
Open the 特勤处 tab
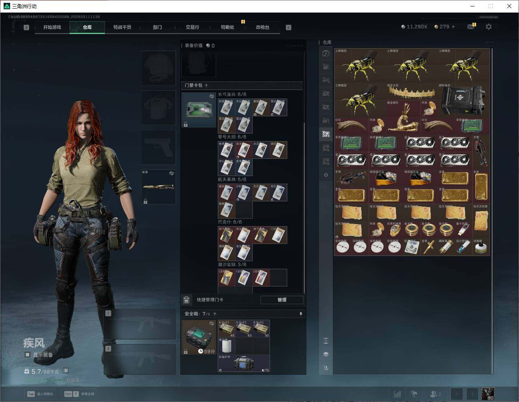(228, 27)
